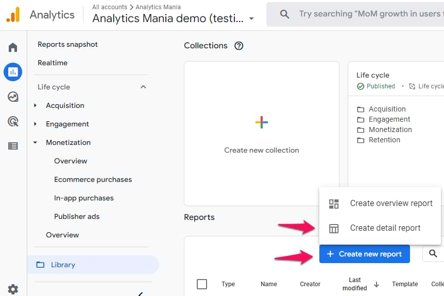Click the Published check icon in Life cycle card
Screen dimensions: 444x296
coord(361,86)
